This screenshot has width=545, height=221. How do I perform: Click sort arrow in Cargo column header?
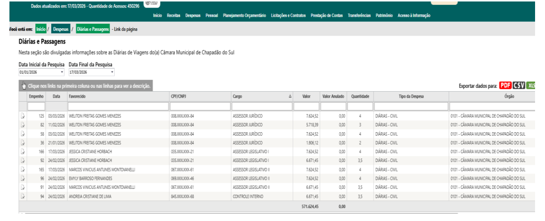point(290,96)
